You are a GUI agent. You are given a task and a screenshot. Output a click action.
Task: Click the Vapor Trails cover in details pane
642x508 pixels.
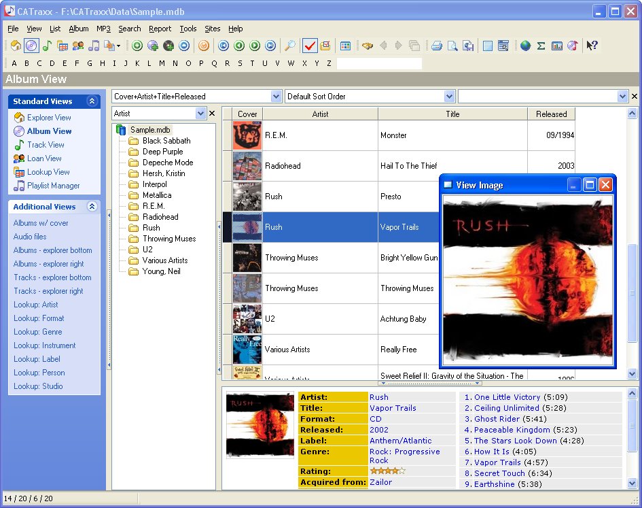[260, 425]
